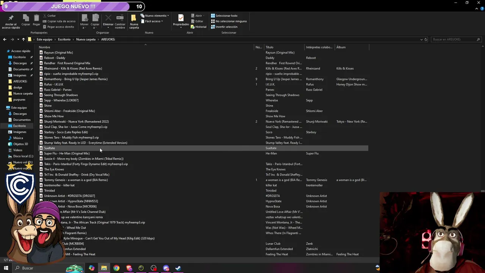Refresh the AREUOKEi folder view
This screenshot has height=273, width=485.
coord(426,39)
